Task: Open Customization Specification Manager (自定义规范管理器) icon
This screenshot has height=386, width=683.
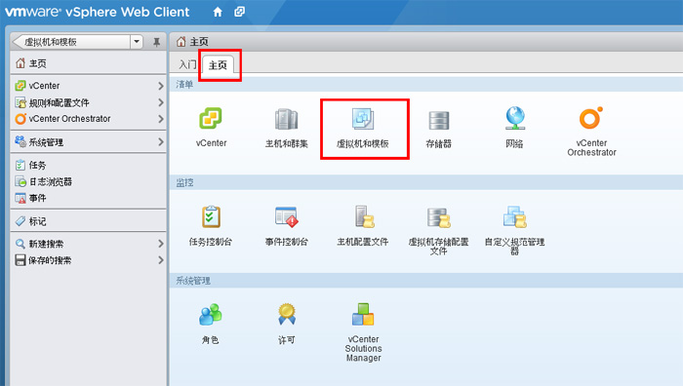Action: [x=515, y=216]
